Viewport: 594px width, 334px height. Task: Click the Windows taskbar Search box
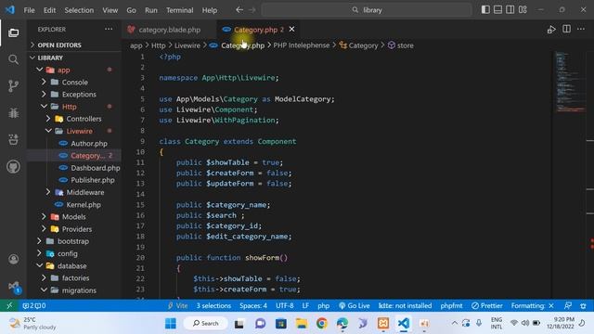pos(206,324)
